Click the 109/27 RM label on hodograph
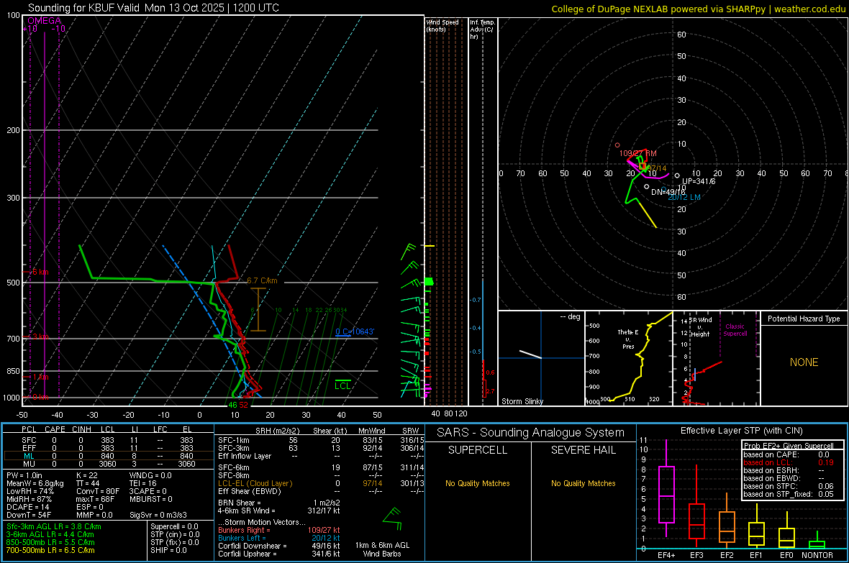This screenshot has width=849, height=563. [638, 153]
